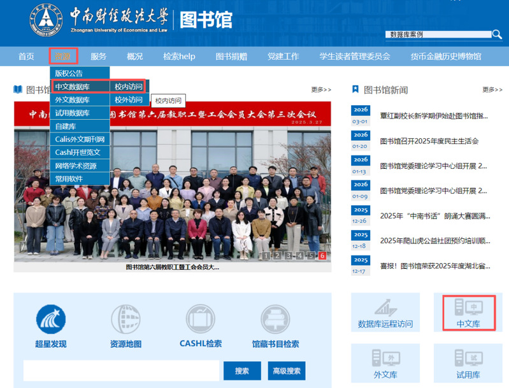The image size is (509, 388).
Task: Jump to slide 6 in carousel
Action: coord(322,256)
